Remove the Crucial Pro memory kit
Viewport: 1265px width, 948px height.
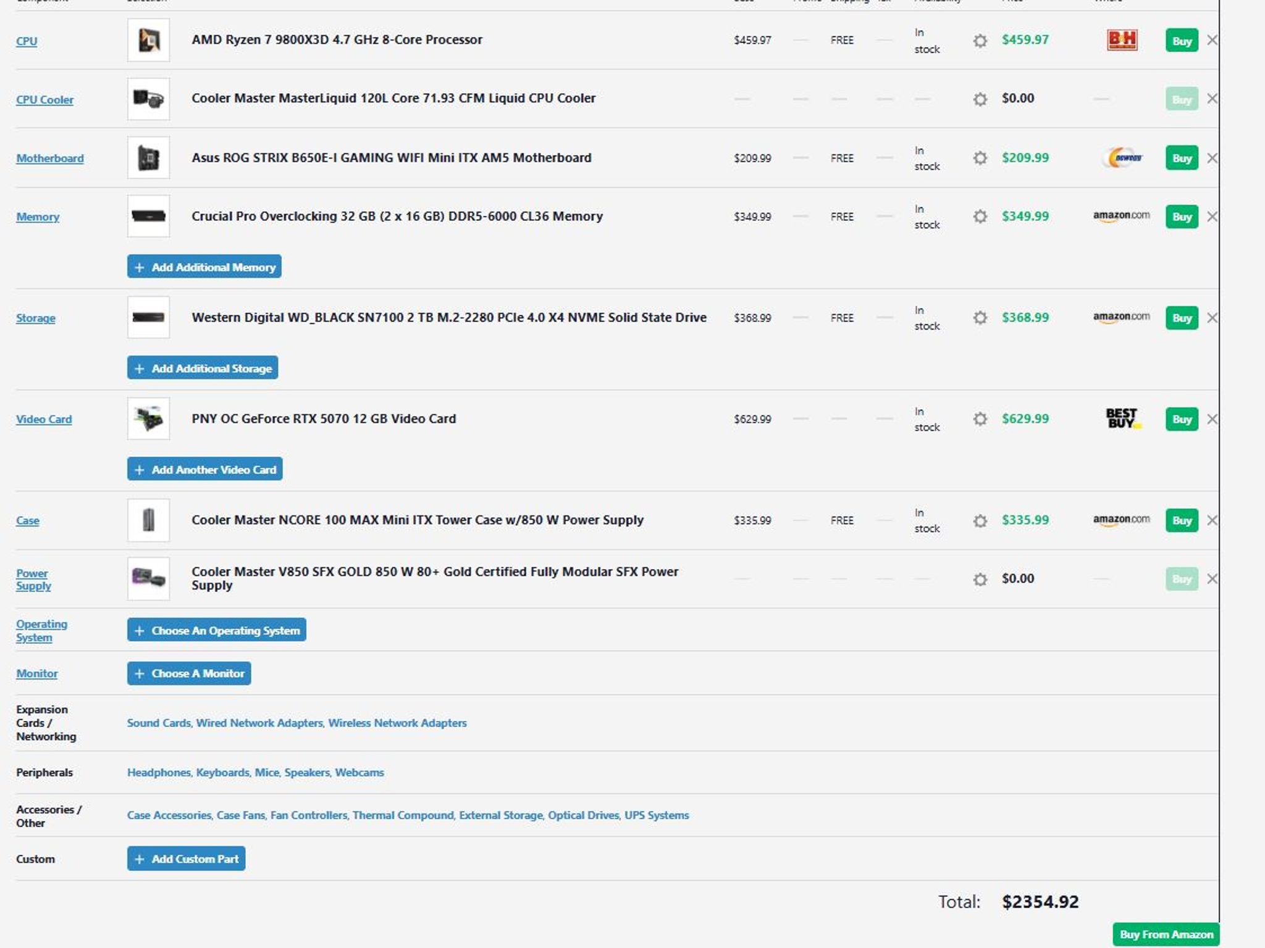pyautogui.click(x=1212, y=217)
